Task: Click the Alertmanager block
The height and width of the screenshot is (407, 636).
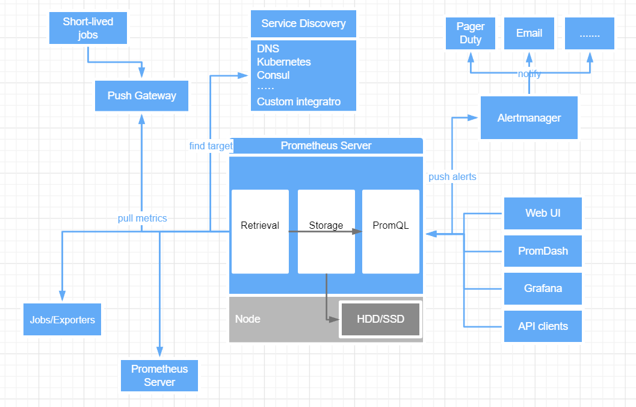Action: point(529,117)
